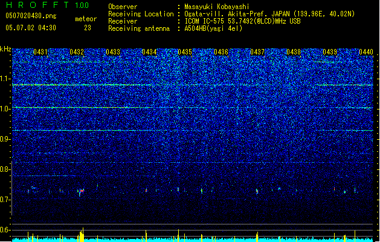This screenshot has width=380, height=242.
Task: Click the 'Receiver' field label
Action: 123,21
